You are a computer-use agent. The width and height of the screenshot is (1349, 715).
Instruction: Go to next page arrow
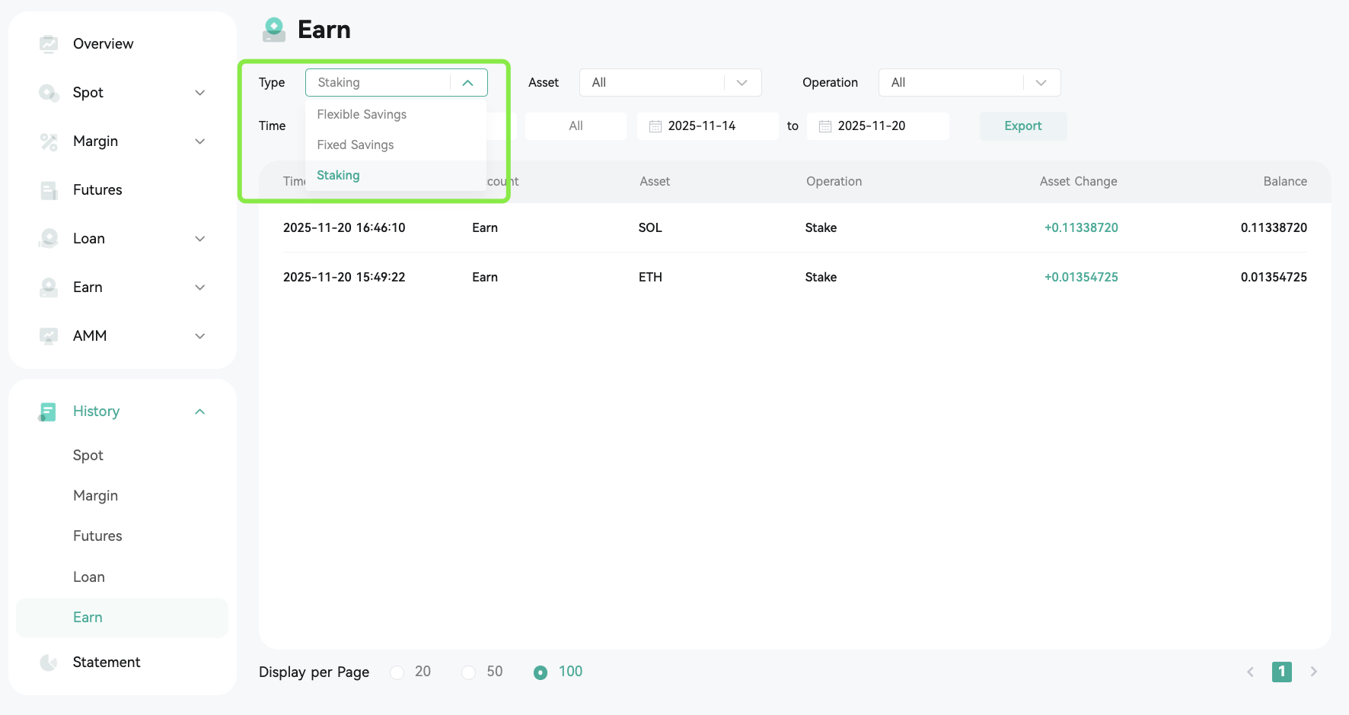(1313, 672)
